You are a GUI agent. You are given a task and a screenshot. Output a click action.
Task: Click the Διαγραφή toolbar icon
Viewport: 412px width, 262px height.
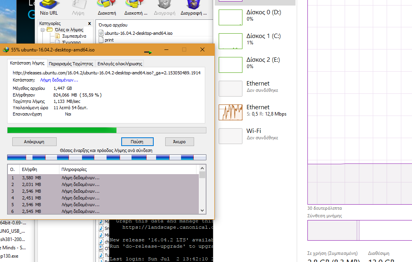(x=164, y=8)
